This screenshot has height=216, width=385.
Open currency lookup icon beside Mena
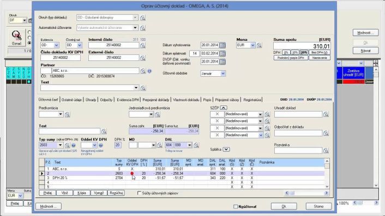click(259, 45)
